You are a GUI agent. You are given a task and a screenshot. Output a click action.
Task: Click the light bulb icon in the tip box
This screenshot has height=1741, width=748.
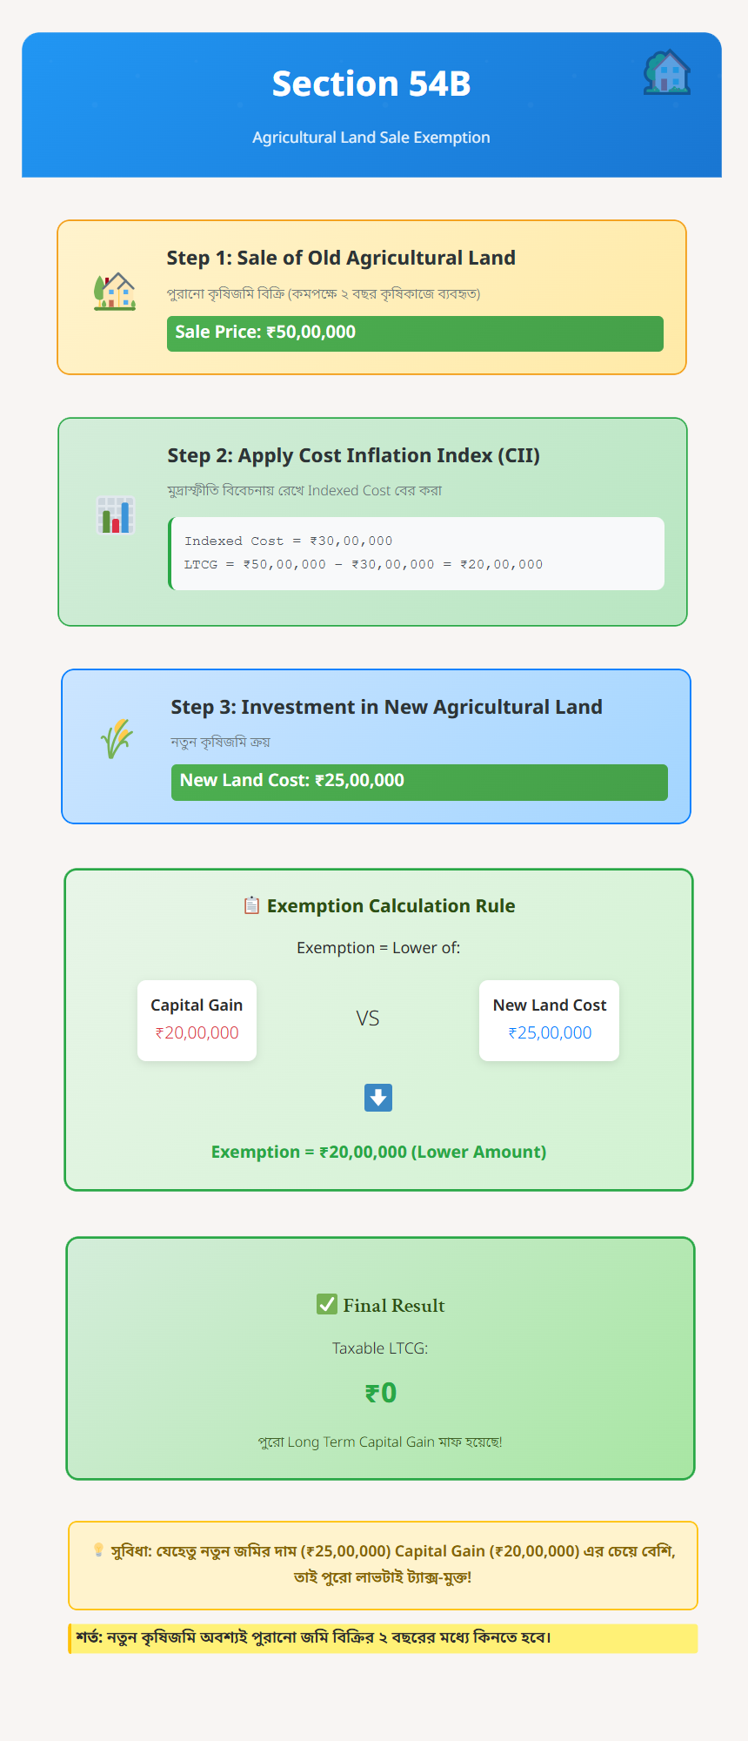pyautogui.click(x=98, y=1550)
